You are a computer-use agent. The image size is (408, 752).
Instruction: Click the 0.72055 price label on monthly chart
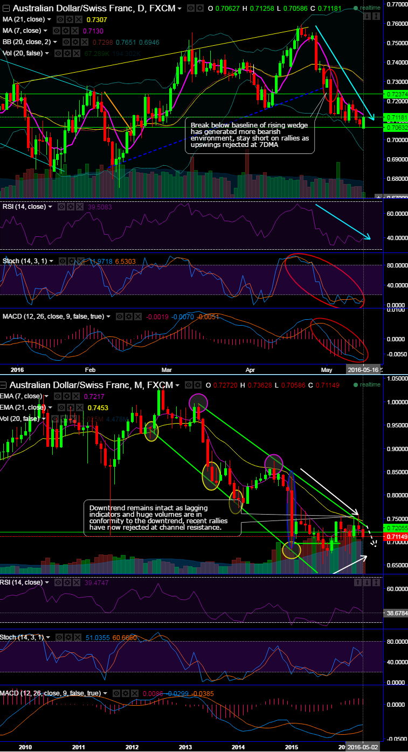click(x=396, y=528)
